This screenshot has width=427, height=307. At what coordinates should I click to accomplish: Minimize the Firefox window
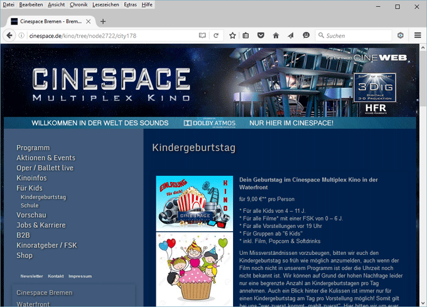pos(378,6)
